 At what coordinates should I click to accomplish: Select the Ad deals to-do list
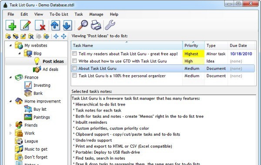(x=50, y=69)
